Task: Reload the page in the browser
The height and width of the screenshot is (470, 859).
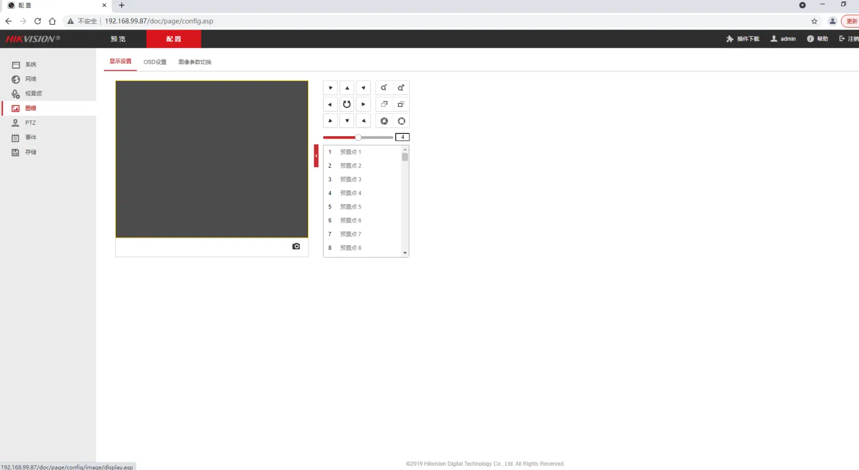Action: point(37,21)
